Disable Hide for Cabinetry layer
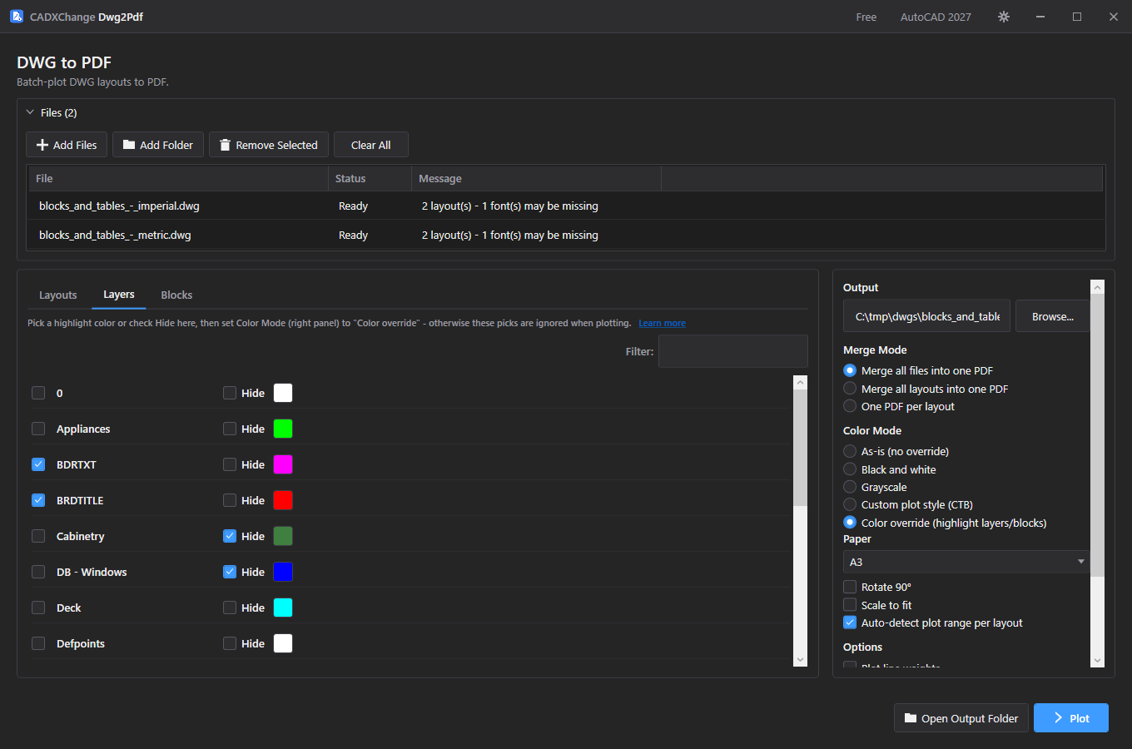Screen dimensions: 1132x749 (230, 536)
